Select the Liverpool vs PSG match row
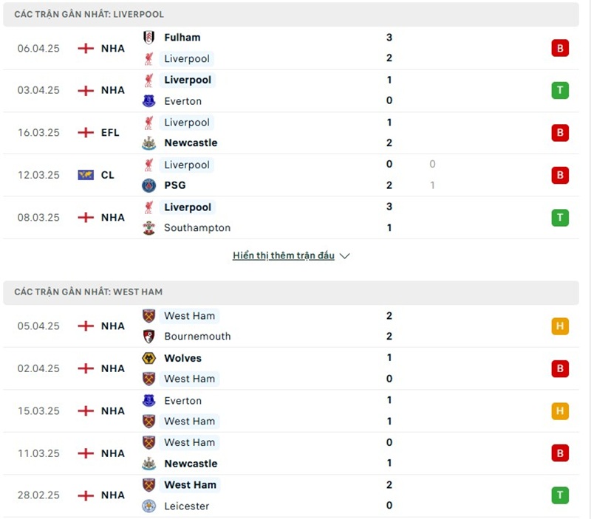591x519 pixels. [295, 175]
